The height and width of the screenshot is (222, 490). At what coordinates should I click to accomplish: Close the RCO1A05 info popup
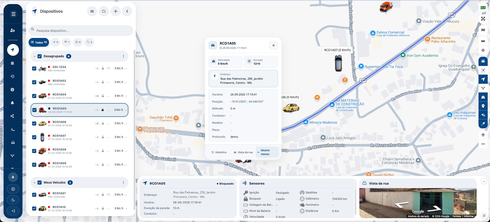274,45
